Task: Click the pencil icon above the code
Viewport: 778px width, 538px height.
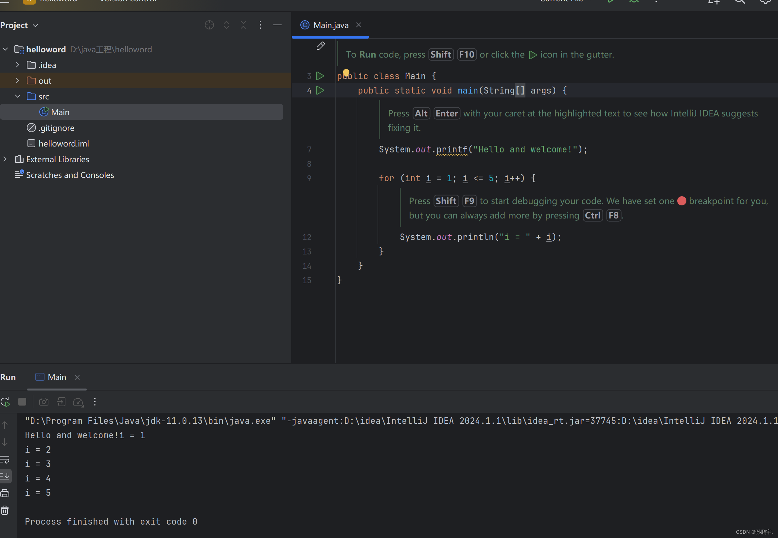Action: point(320,45)
